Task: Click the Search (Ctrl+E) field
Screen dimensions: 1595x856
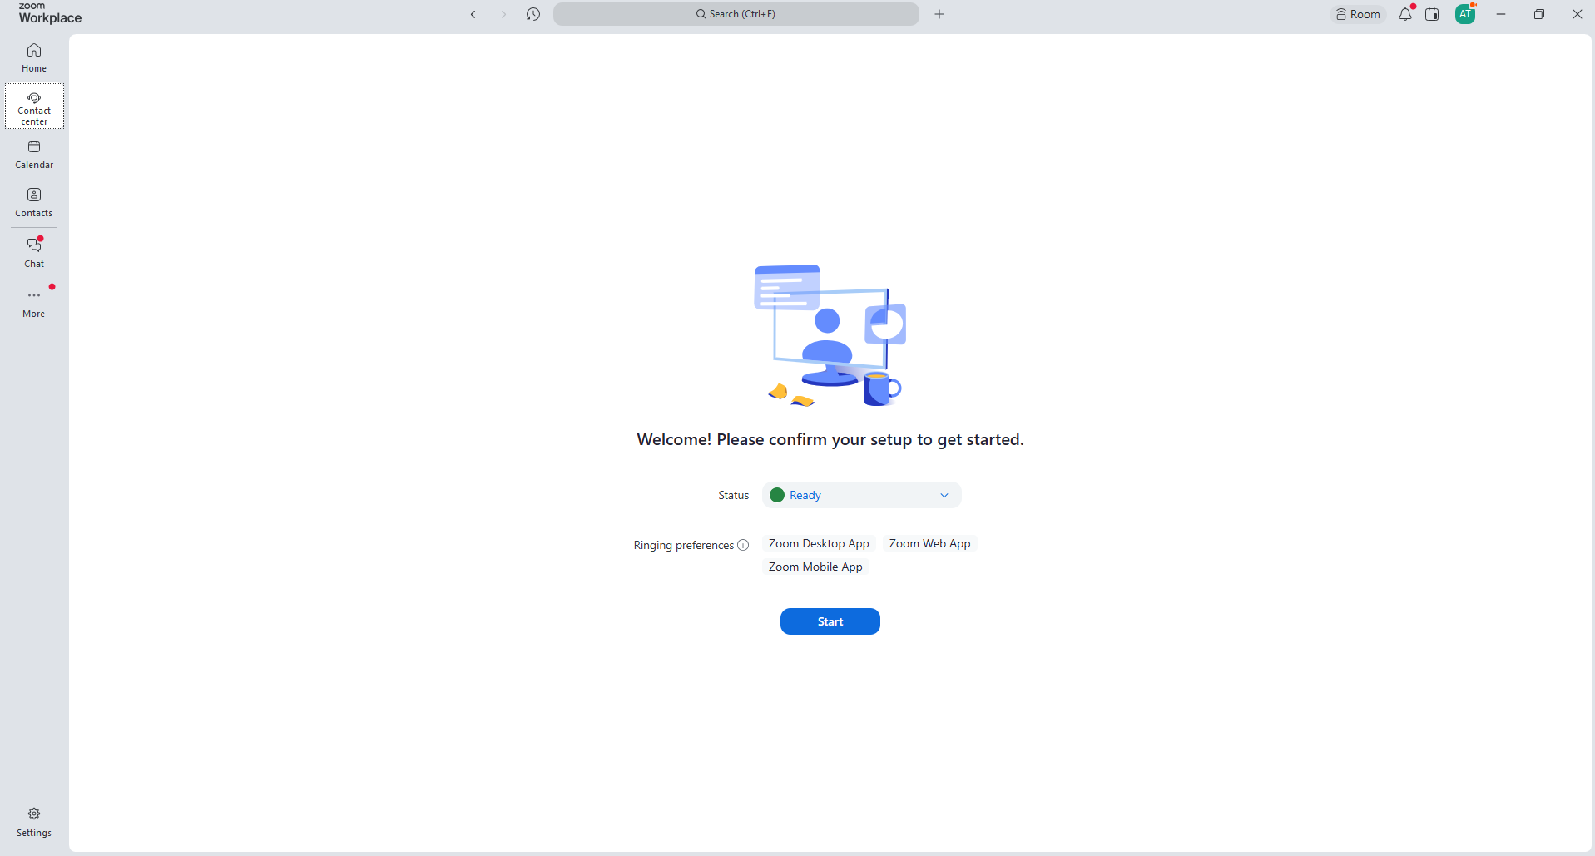Action: pyautogui.click(x=736, y=14)
